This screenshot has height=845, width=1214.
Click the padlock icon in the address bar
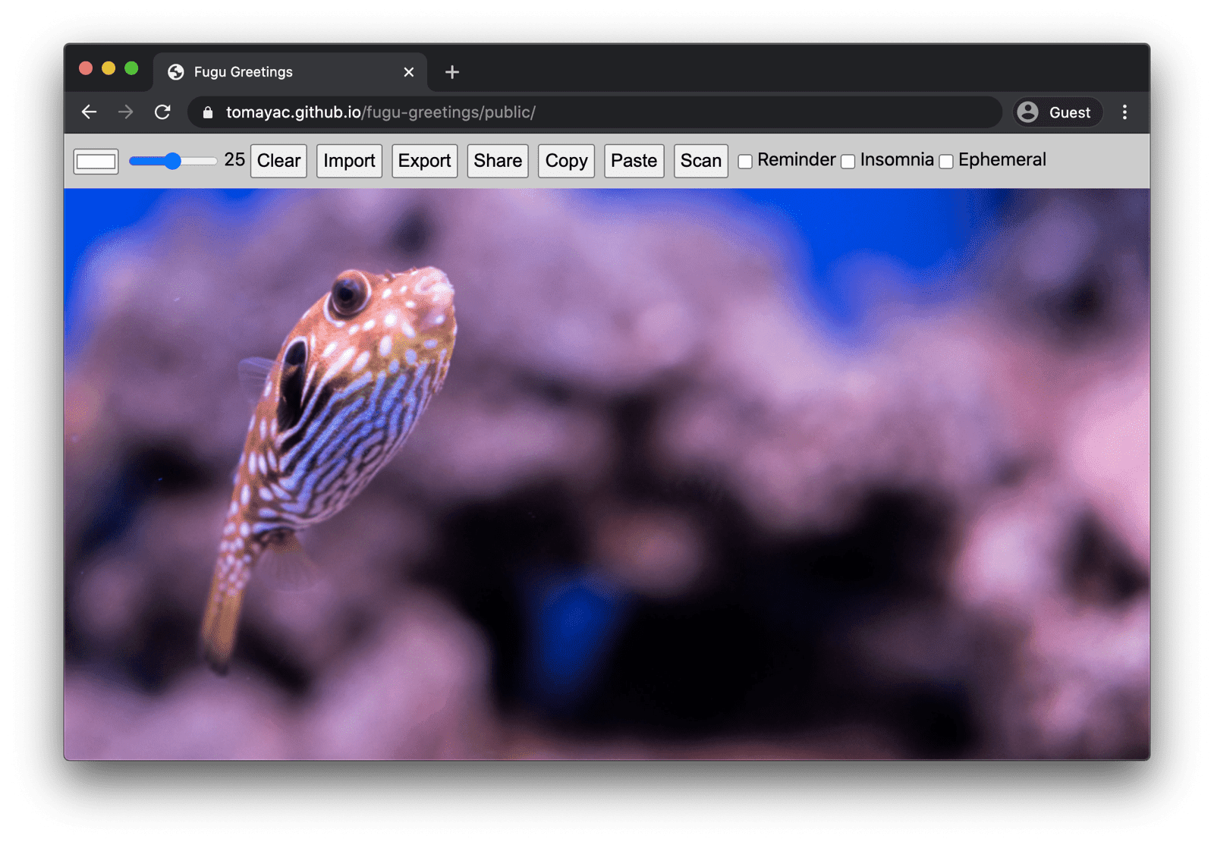pyautogui.click(x=207, y=112)
